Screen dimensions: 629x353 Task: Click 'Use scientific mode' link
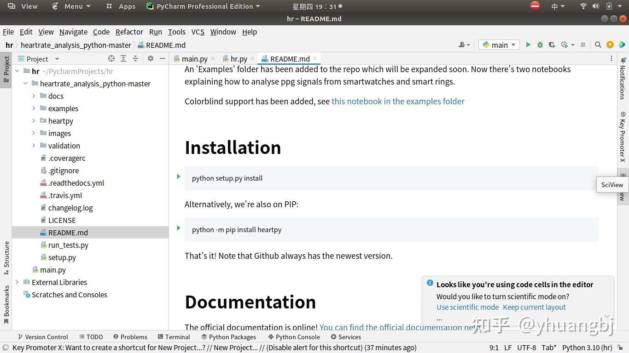pos(467,307)
